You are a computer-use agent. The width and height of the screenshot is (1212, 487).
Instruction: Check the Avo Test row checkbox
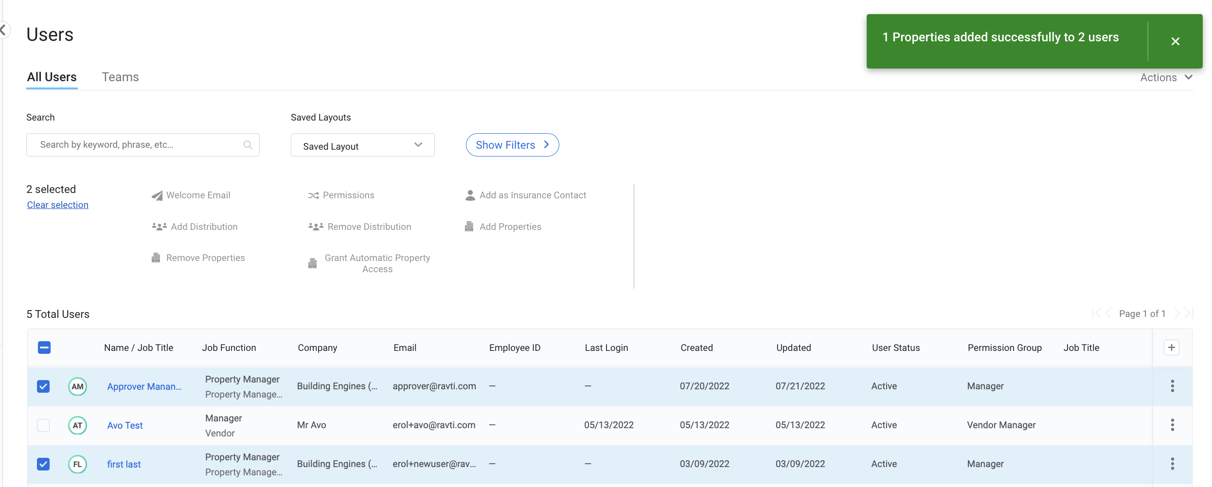pos(43,425)
